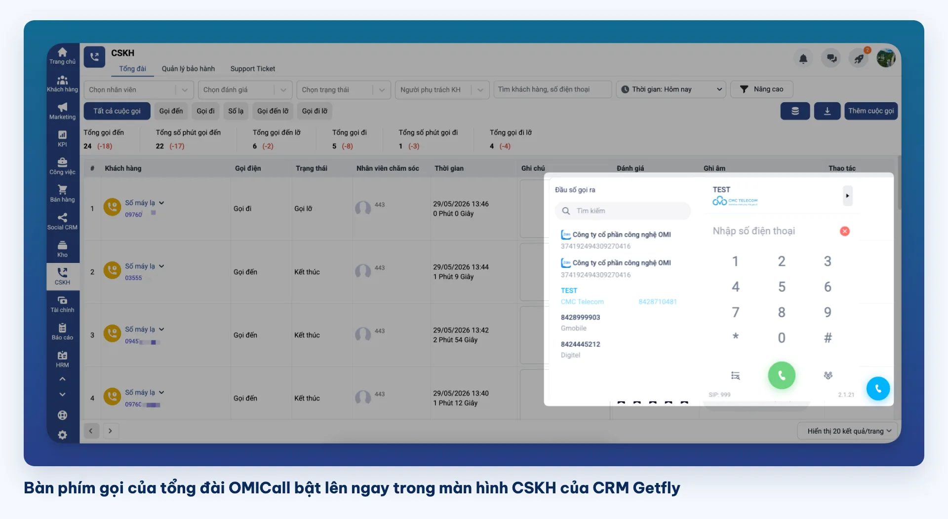Open Người phụ trách KH dropdown

(x=442, y=90)
